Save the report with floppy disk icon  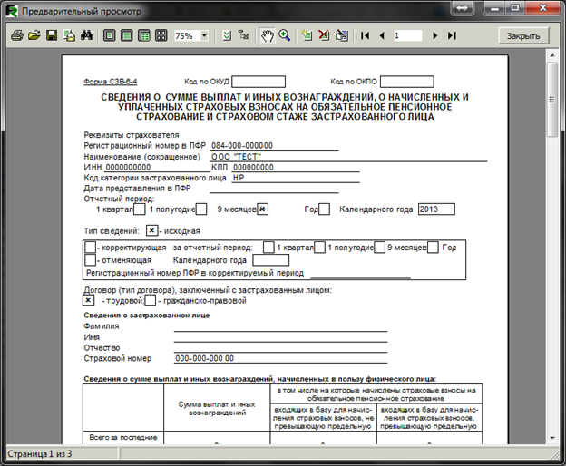[x=52, y=35]
